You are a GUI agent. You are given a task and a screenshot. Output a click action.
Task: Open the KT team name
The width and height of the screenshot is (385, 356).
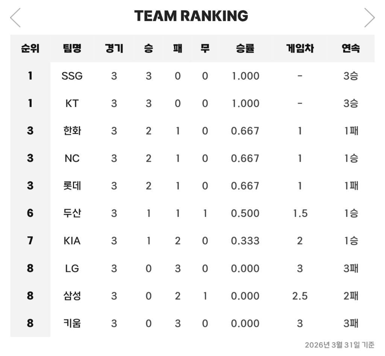tap(72, 104)
